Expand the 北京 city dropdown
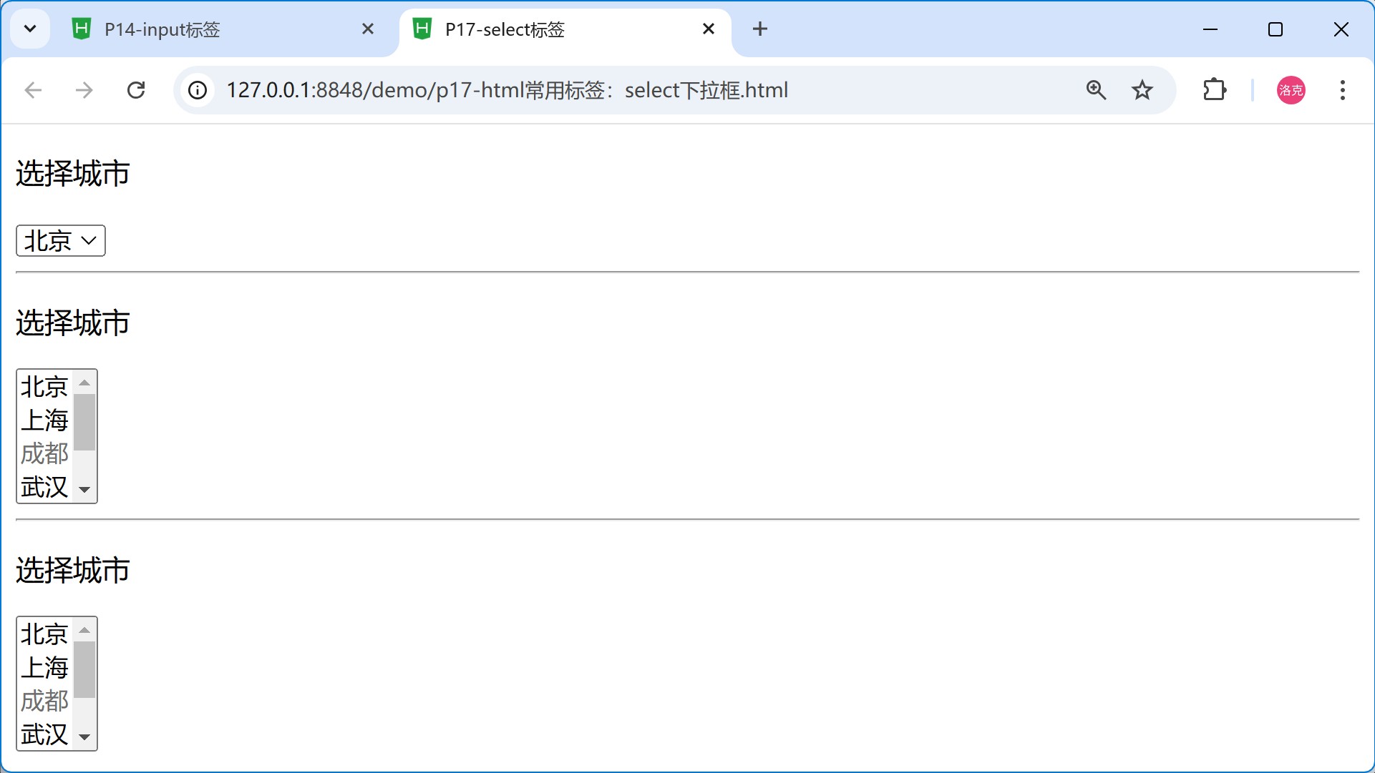1375x773 pixels. pos(61,241)
